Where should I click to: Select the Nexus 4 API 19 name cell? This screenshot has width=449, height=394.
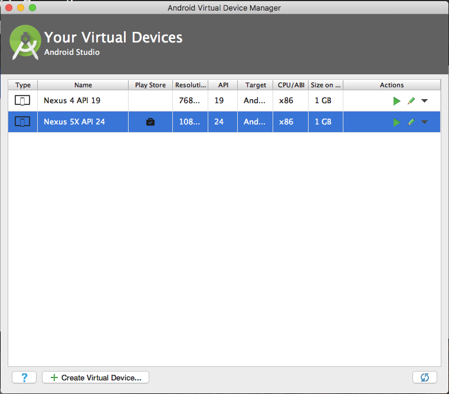83,100
